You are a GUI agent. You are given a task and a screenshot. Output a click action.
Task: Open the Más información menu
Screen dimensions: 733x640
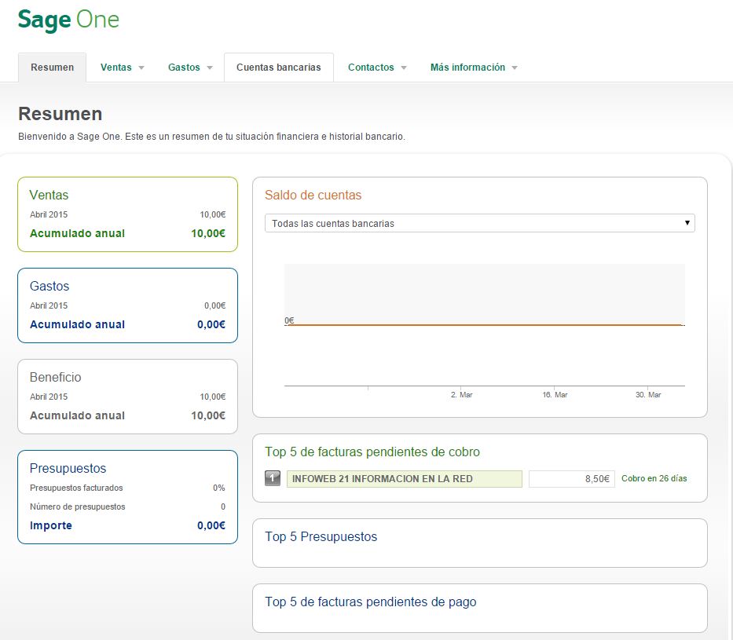[x=468, y=68]
